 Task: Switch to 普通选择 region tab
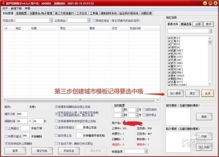pyautogui.click(x=173, y=24)
